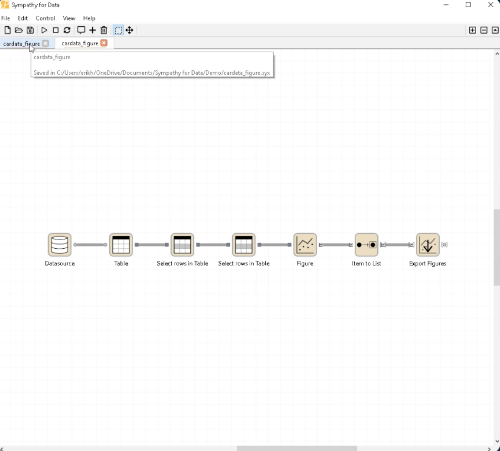The image size is (500, 451).
Task: Select the Export Figures node
Action: pyautogui.click(x=428, y=245)
